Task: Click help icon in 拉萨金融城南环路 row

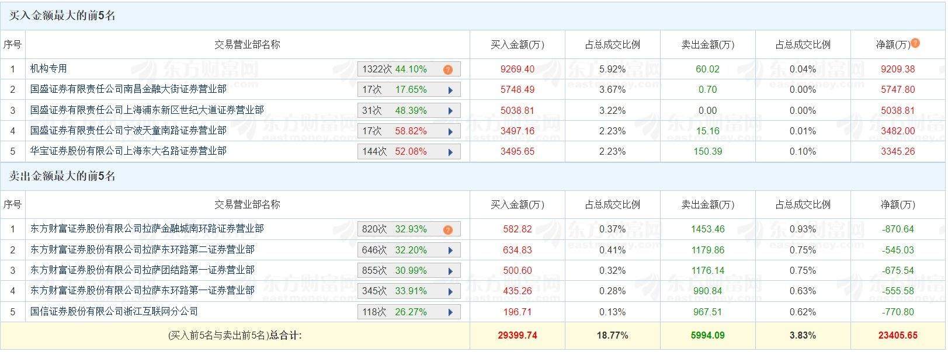Action: point(448,229)
